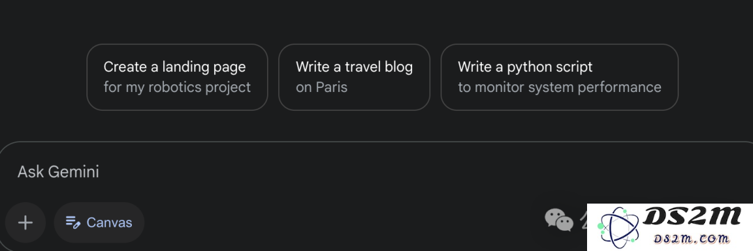Click "to monitor system performance" subtitle
The image size is (753, 251).
[559, 87]
